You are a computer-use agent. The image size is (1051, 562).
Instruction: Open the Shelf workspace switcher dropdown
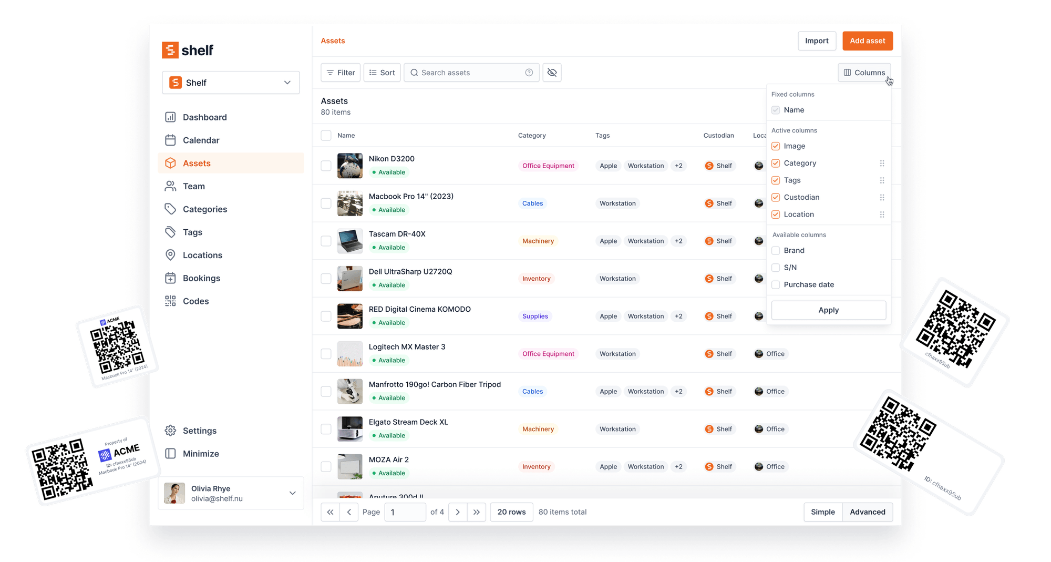point(231,83)
